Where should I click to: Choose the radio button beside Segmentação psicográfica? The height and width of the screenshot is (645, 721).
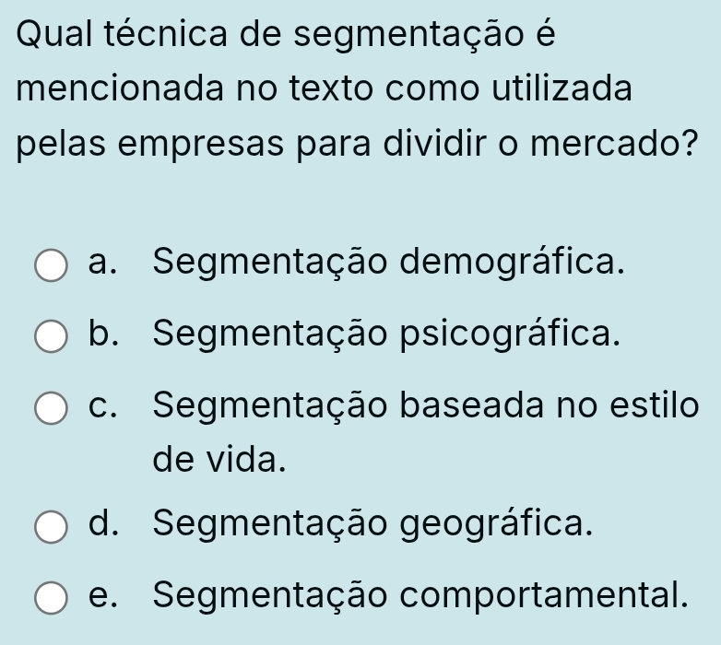[52, 336]
